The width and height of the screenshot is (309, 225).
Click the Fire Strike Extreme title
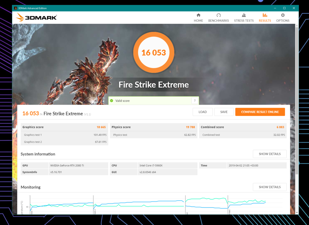click(x=154, y=85)
